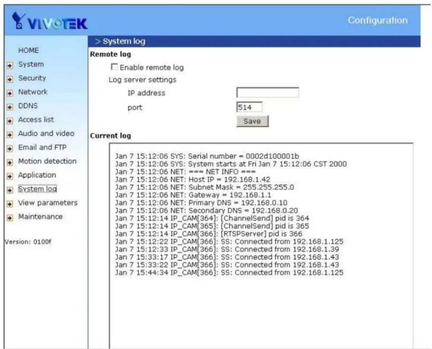
Task: Click the Connected from 192.168.1.39 line
Action: coord(227,249)
